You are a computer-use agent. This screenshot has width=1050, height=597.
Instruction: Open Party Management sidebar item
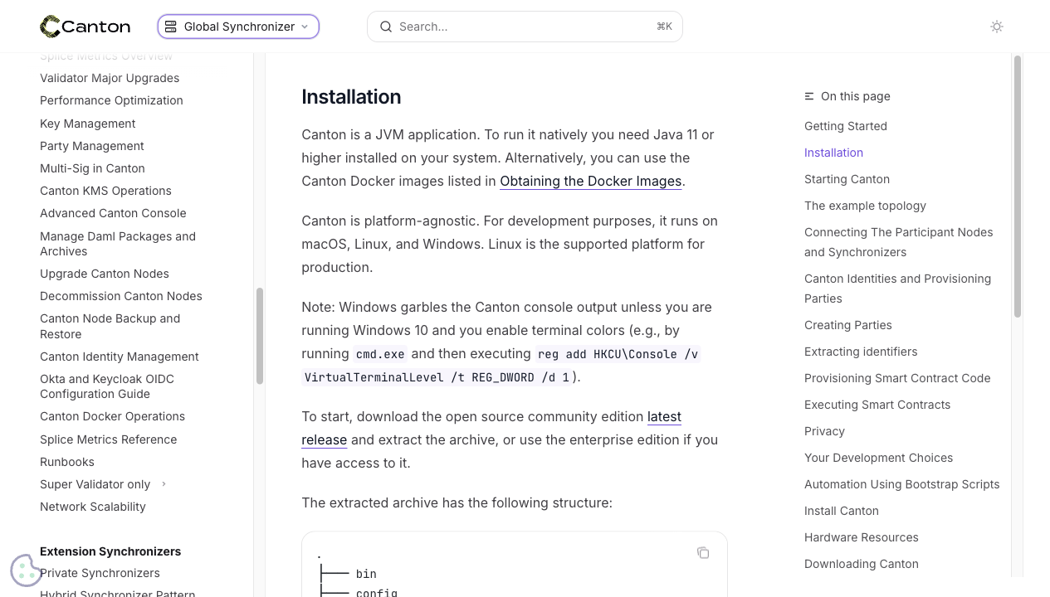click(x=91, y=146)
